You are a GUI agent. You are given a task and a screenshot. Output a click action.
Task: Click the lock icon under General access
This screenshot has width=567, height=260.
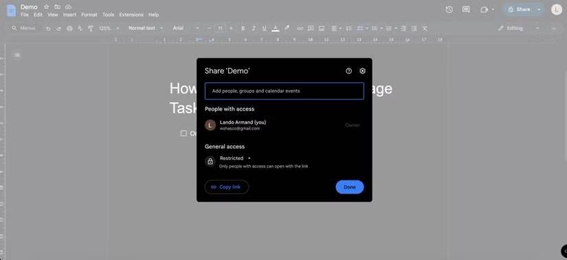(x=210, y=161)
